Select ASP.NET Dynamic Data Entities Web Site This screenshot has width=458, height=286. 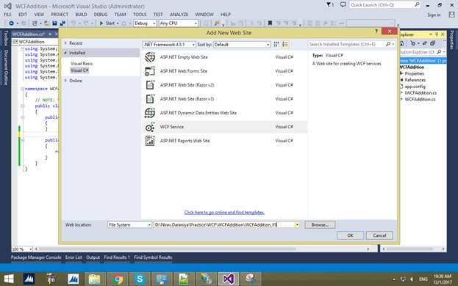pyautogui.click(x=225, y=113)
